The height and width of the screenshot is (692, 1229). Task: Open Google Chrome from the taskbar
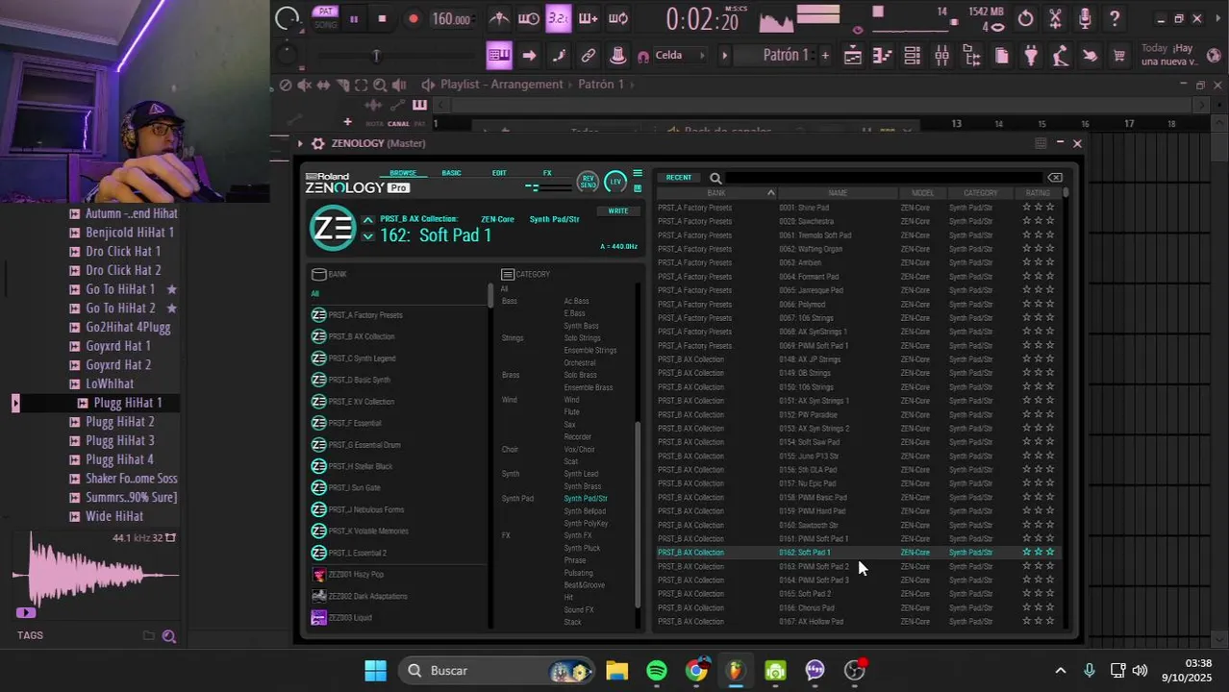(696, 671)
